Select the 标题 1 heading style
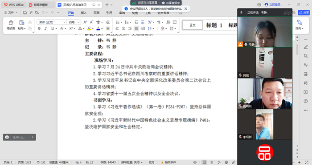Viewport: 312px width, 165px height. point(214,25)
